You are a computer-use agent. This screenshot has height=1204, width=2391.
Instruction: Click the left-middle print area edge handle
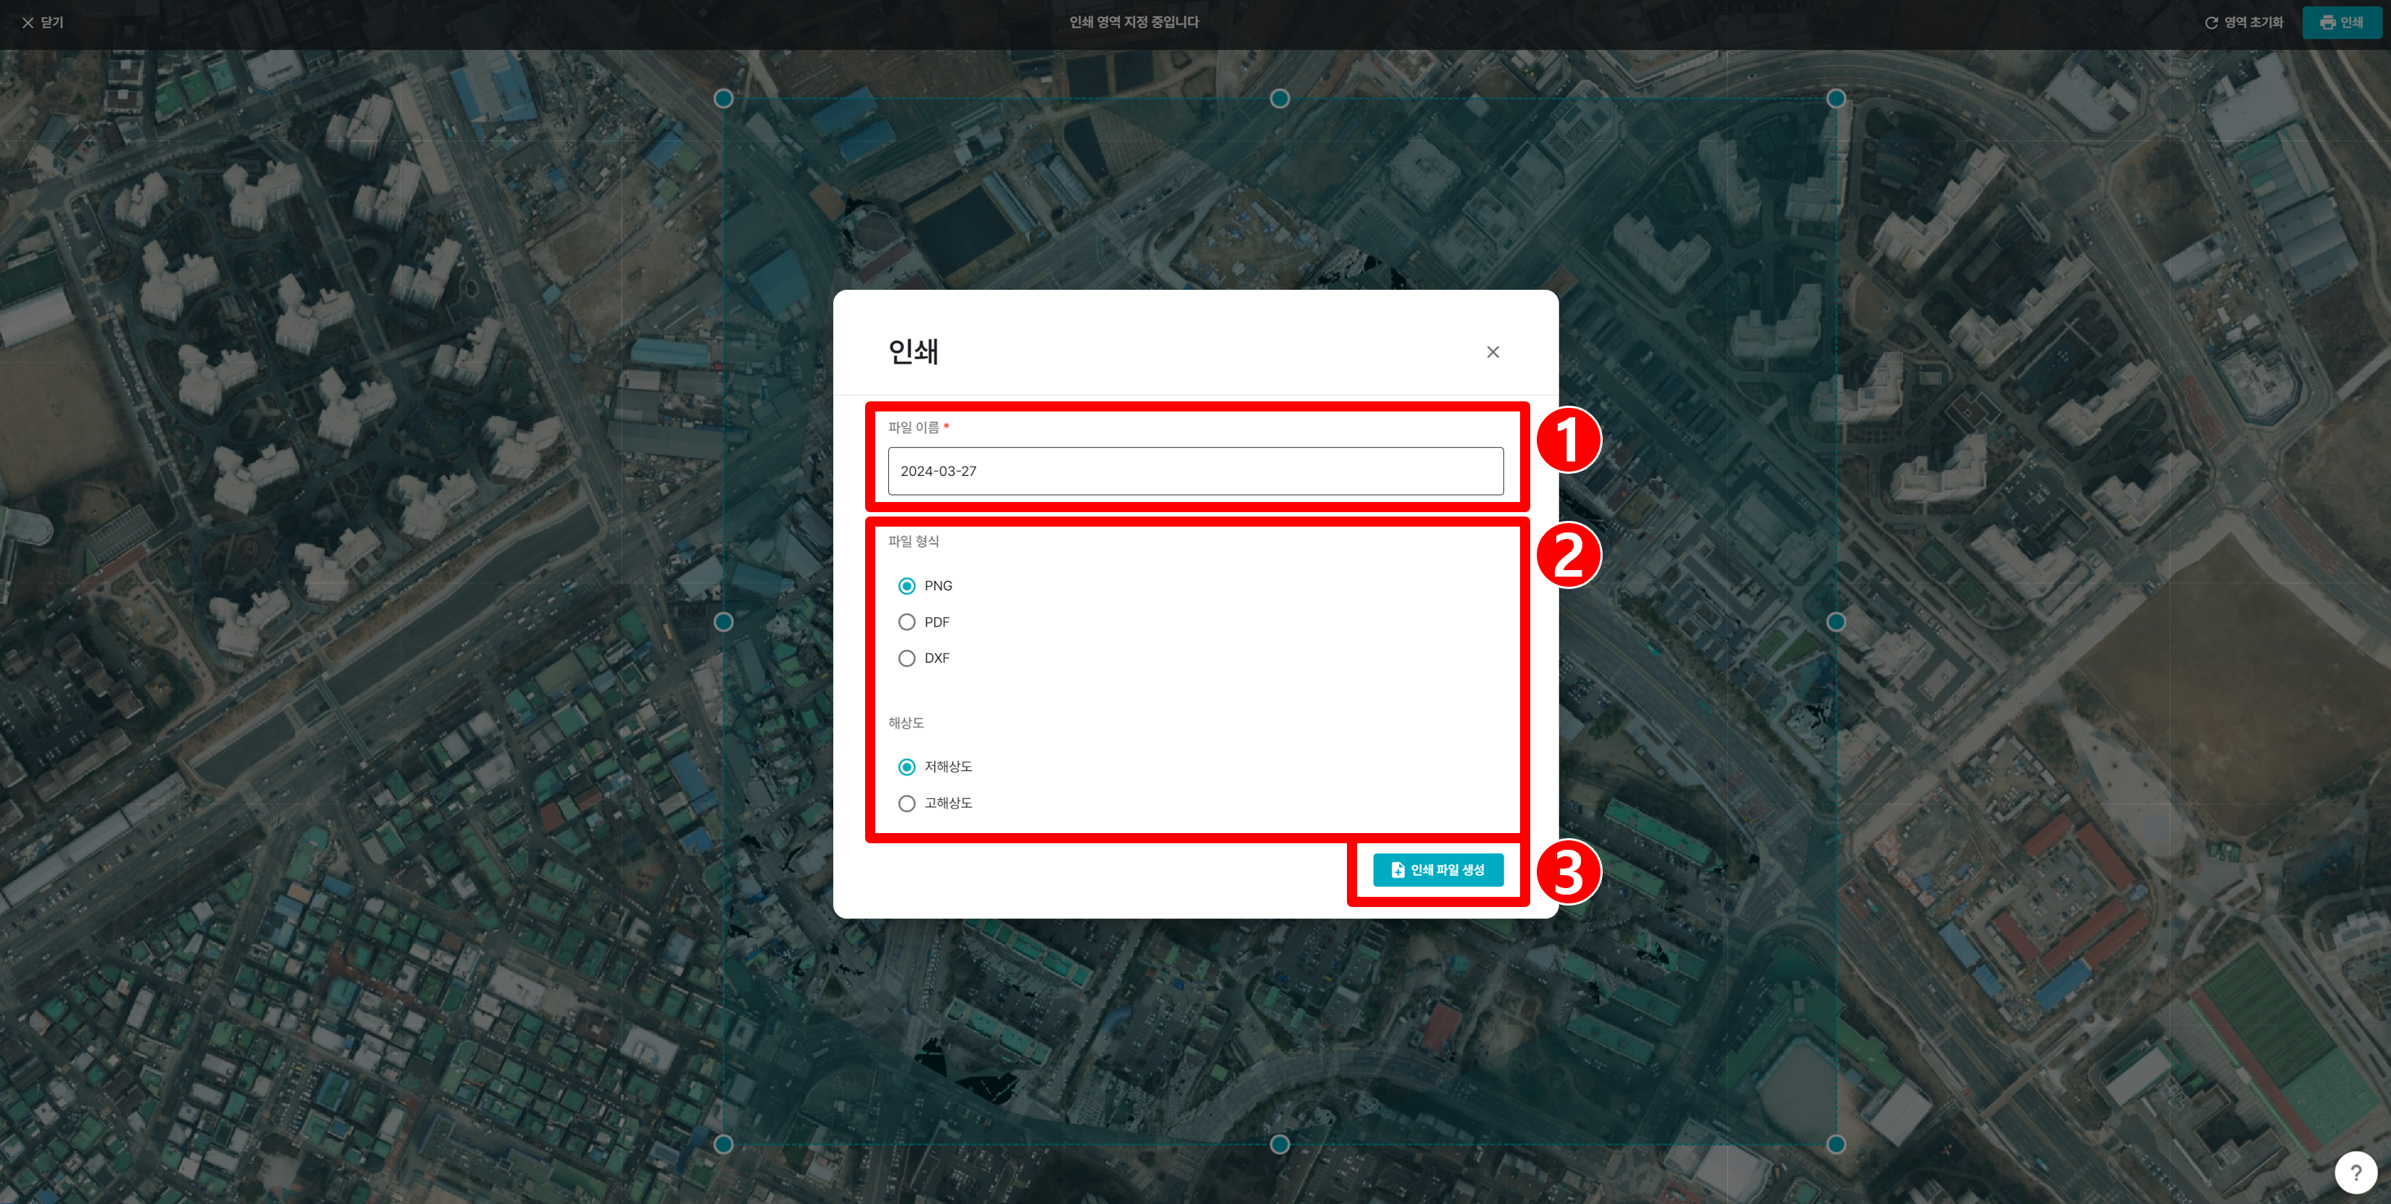pos(724,622)
